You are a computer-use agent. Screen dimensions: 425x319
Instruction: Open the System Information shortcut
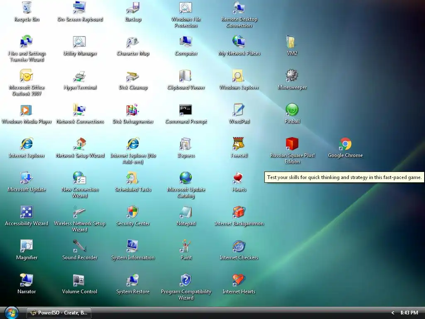coord(133,246)
